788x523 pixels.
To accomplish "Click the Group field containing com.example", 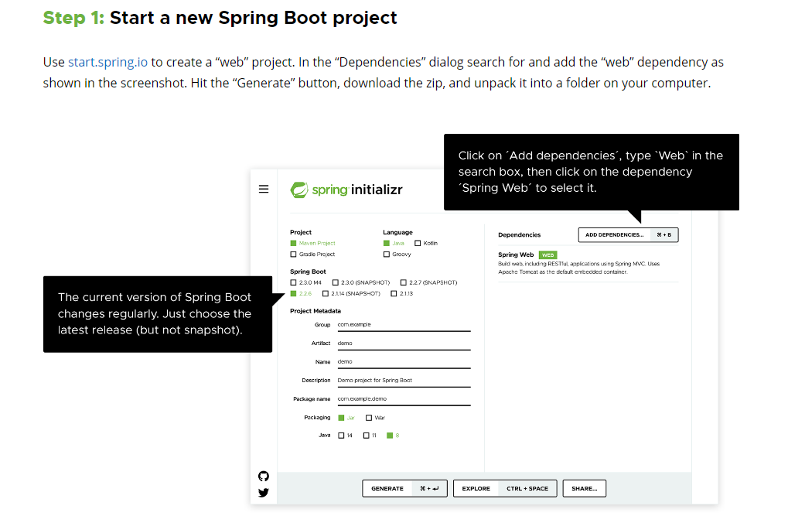I will pyautogui.click(x=404, y=325).
